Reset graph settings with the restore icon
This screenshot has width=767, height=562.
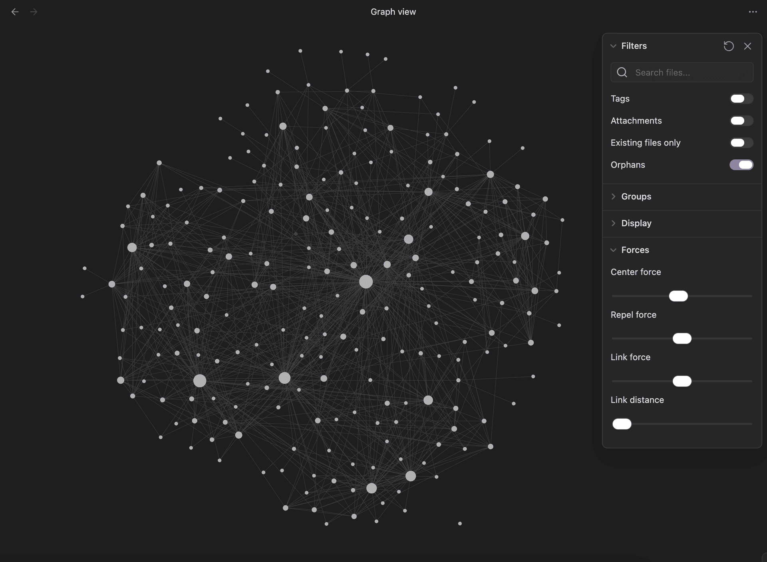coord(728,46)
